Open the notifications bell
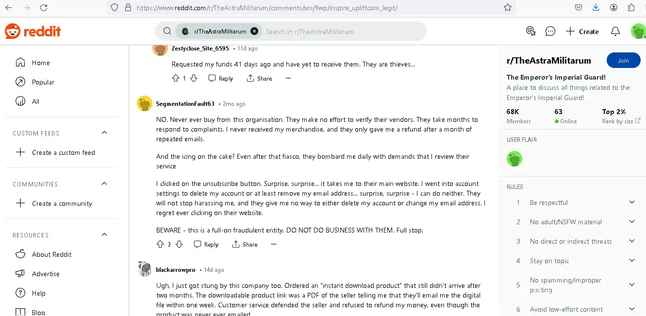646x316 pixels. pos(615,32)
